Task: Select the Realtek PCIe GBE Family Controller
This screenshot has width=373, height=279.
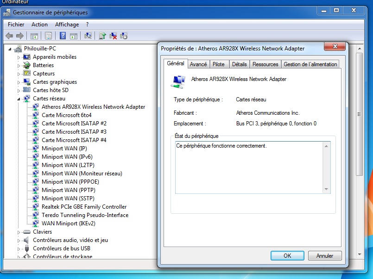Action: (x=84, y=207)
